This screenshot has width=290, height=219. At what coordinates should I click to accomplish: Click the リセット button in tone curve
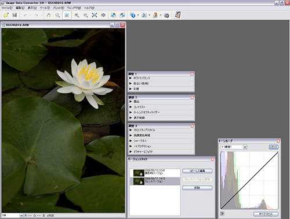tap(274, 147)
